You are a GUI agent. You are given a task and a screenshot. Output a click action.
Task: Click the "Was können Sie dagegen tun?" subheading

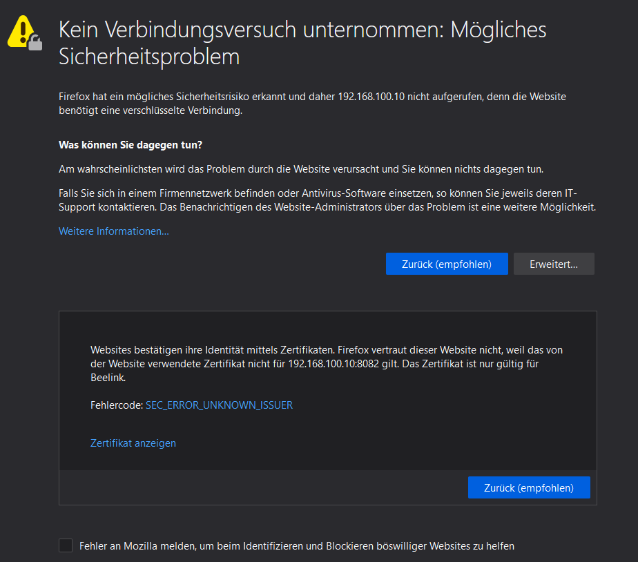coord(130,145)
